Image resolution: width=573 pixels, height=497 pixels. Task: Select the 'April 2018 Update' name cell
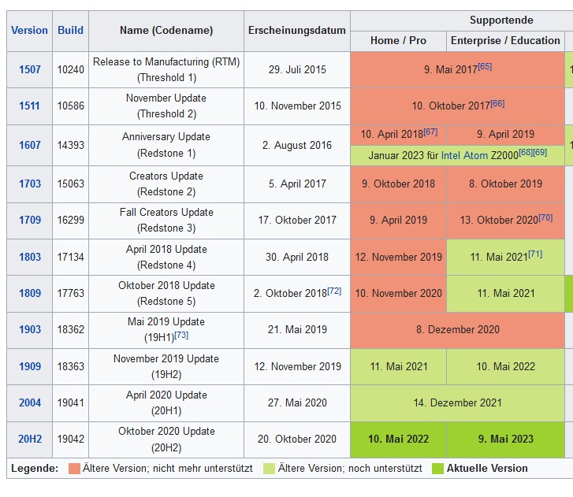pyautogui.click(x=166, y=257)
